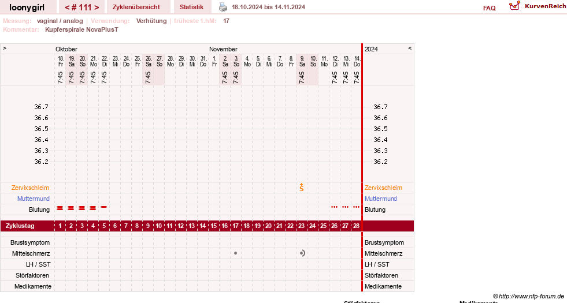Open the FAQ link

pyautogui.click(x=489, y=8)
